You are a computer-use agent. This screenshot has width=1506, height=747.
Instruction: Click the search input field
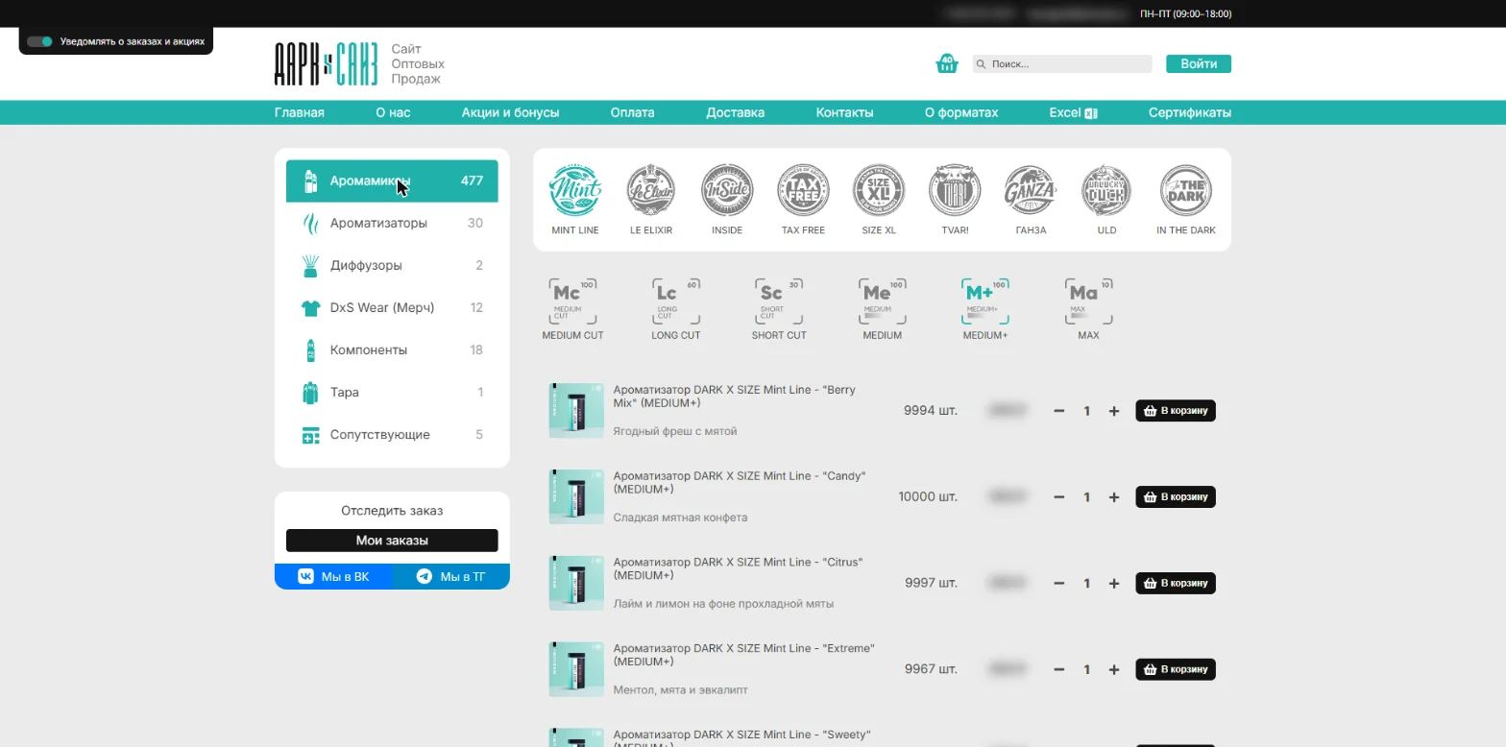(x=1062, y=63)
